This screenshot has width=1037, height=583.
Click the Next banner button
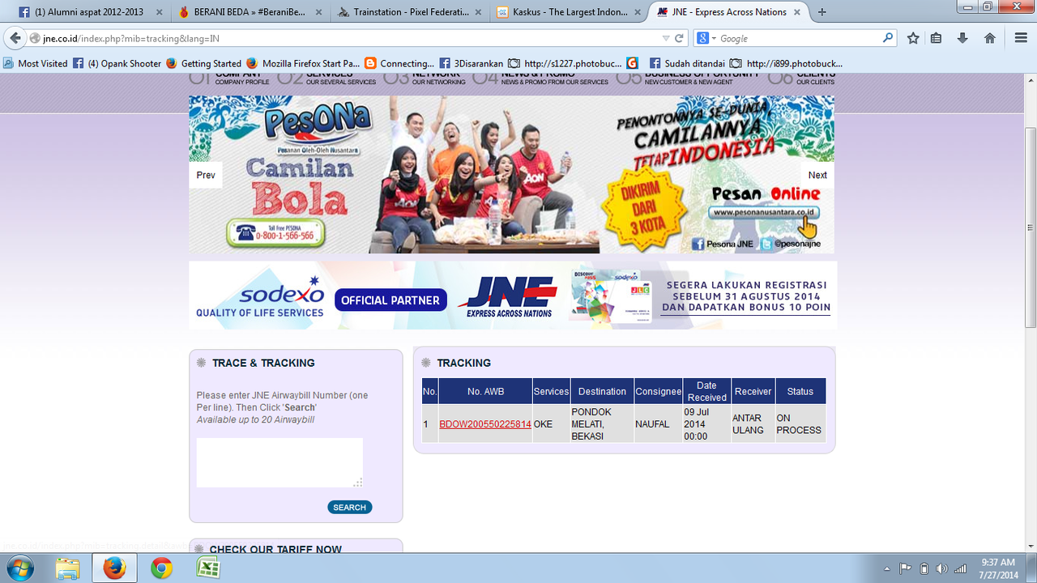pyautogui.click(x=817, y=175)
